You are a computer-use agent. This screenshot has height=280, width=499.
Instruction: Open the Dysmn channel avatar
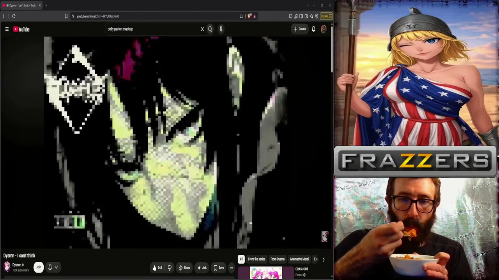[7, 266]
